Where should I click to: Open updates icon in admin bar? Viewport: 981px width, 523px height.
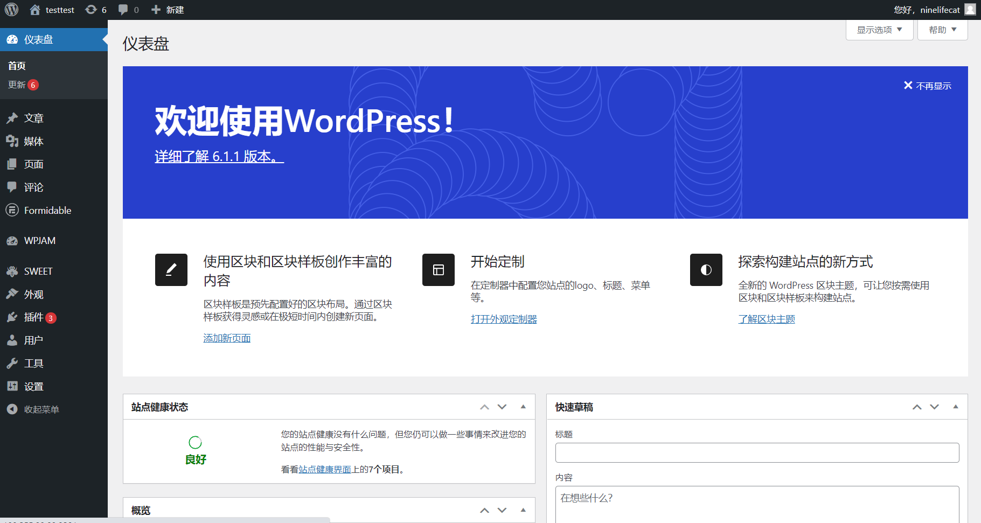(x=91, y=10)
